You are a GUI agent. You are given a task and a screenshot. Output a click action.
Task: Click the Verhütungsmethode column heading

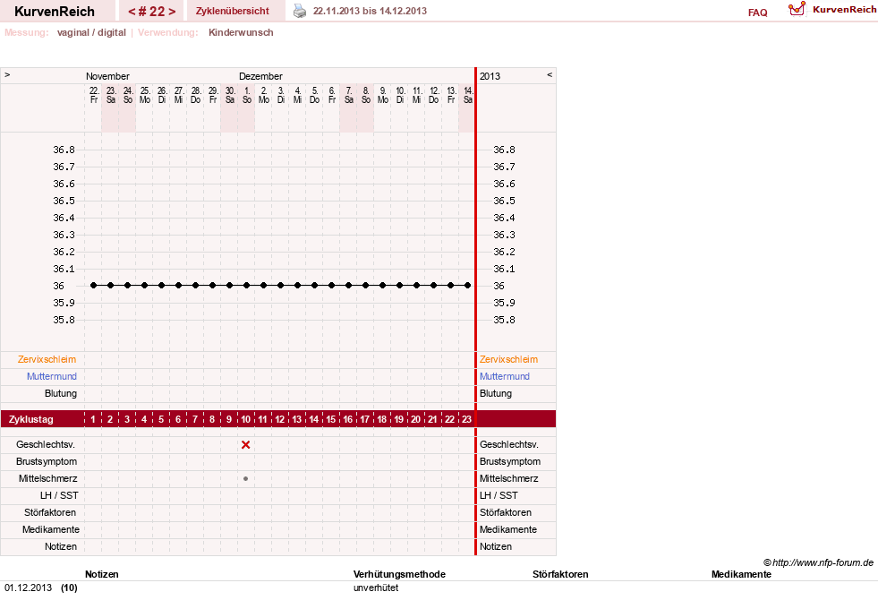(x=399, y=574)
